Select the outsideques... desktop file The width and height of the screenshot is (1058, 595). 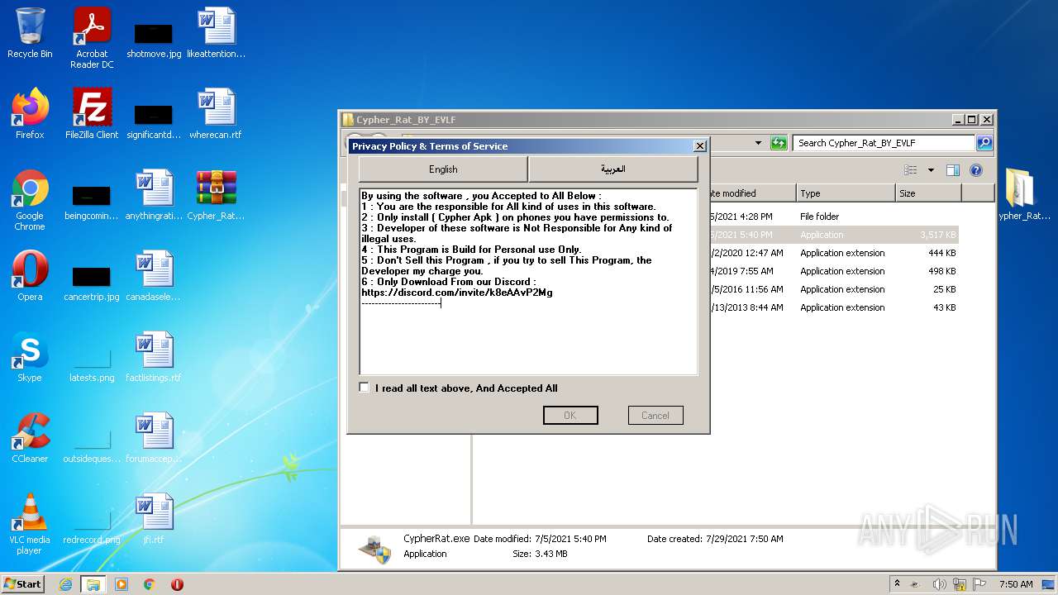92,445
